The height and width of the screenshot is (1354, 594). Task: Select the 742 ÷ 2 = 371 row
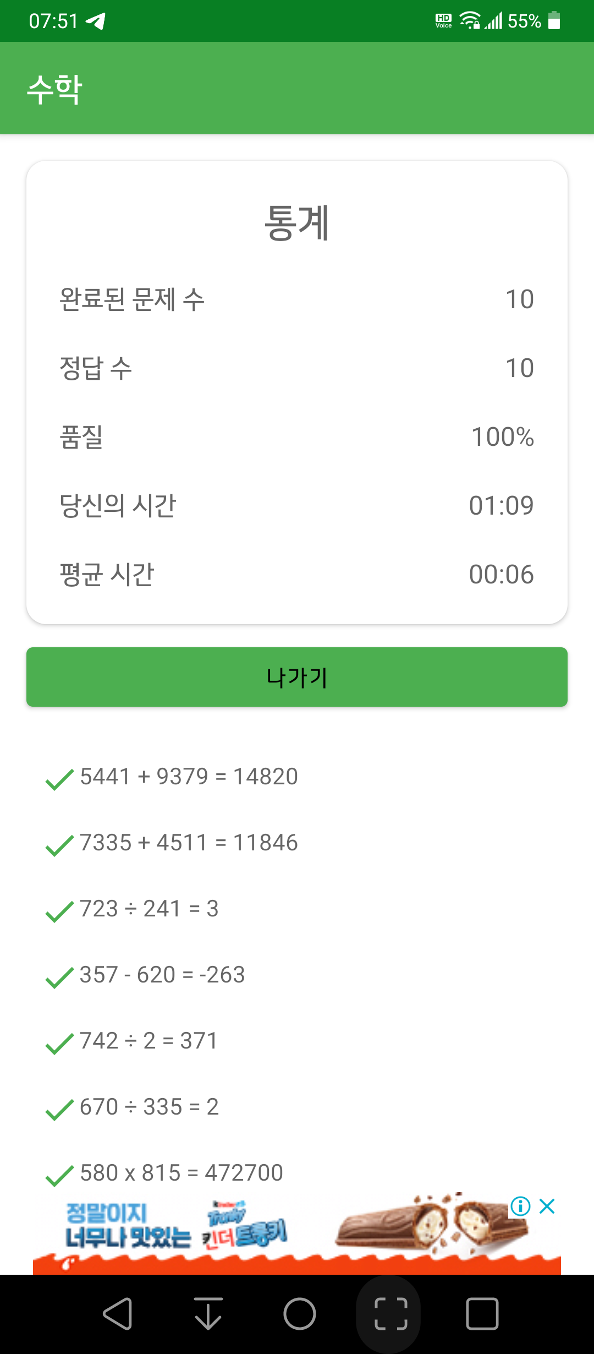tap(297, 1041)
